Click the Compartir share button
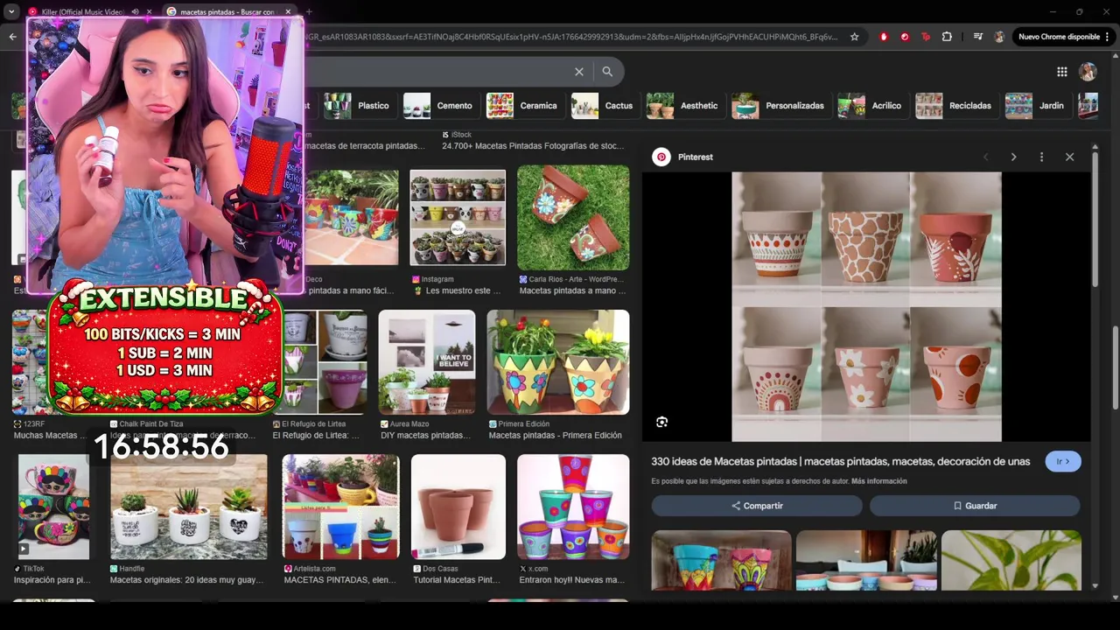 coord(757,506)
